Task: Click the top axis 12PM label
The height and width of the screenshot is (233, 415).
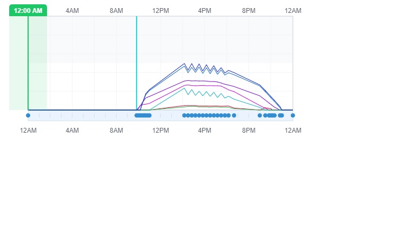Action: pos(160,11)
